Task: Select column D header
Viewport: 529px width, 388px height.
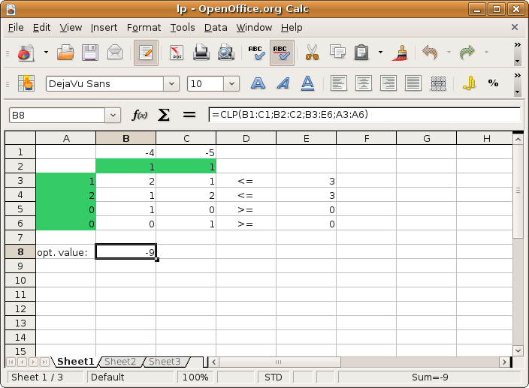Action: point(246,138)
